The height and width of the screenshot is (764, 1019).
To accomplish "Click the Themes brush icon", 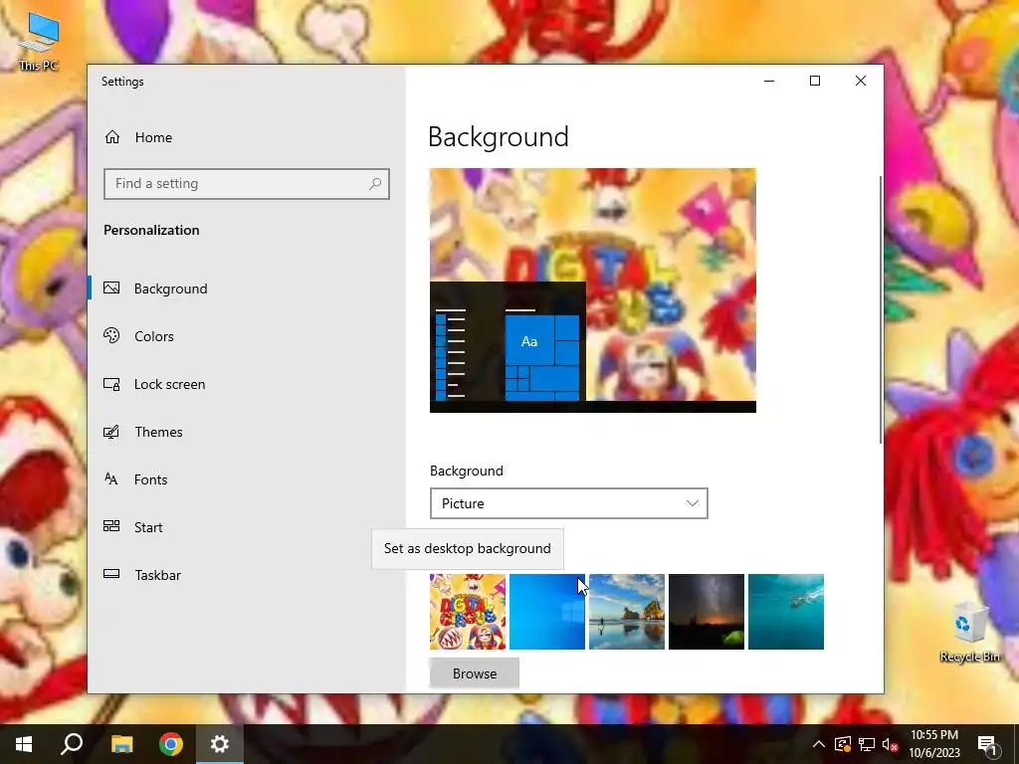I will pyautogui.click(x=111, y=432).
